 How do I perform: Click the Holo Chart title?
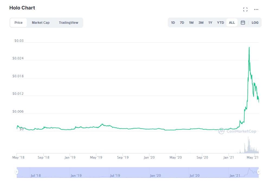click(x=22, y=8)
